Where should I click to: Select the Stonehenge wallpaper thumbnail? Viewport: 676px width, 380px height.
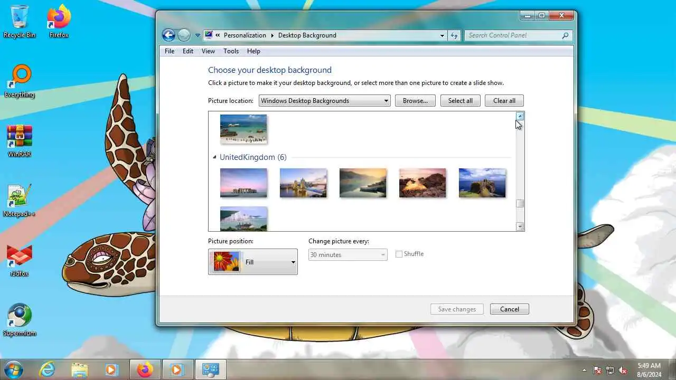[243, 183]
